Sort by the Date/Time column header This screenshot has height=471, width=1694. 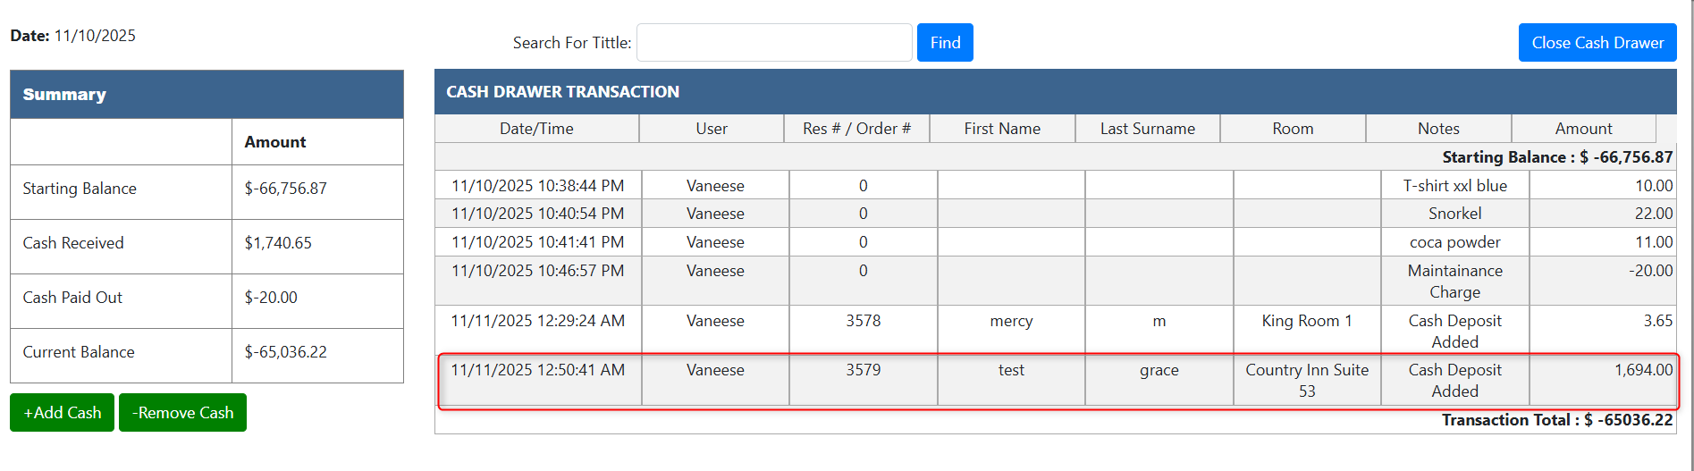pyautogui.click(x=536, y=129)
